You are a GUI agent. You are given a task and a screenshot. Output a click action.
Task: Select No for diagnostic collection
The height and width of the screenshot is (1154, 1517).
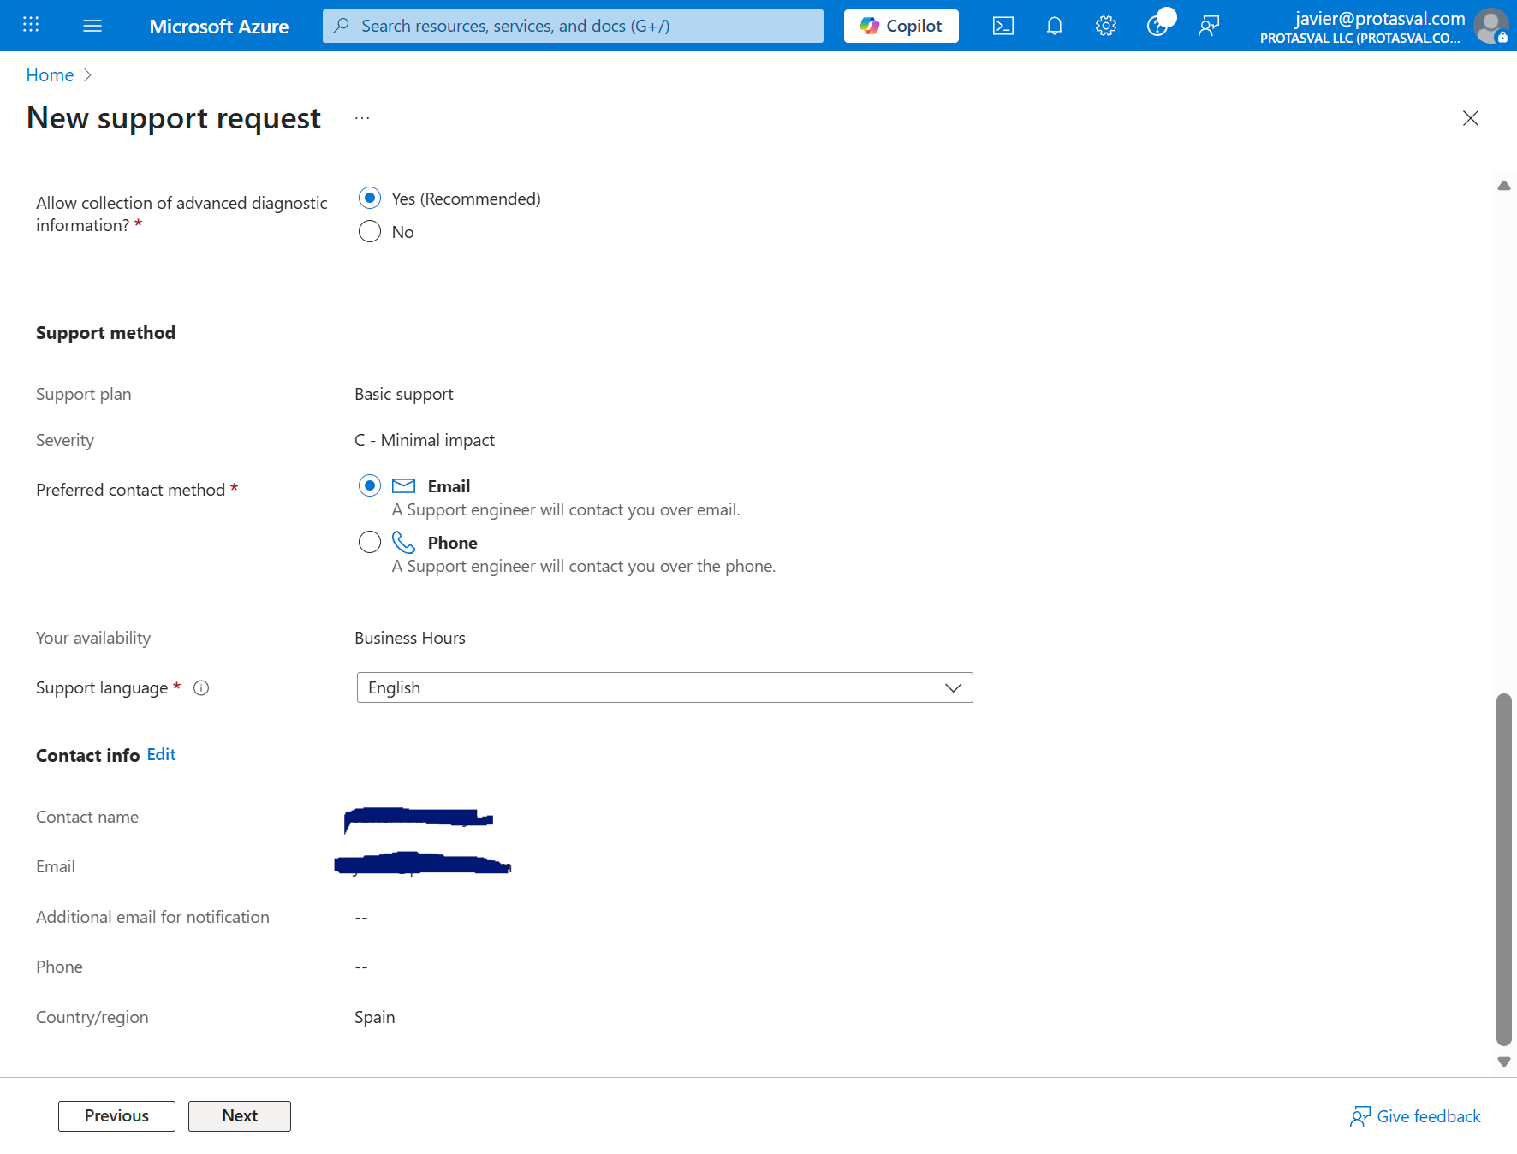coord(370,232)
